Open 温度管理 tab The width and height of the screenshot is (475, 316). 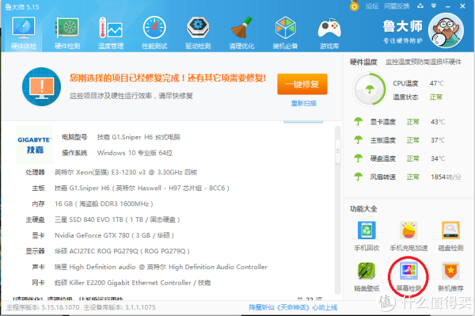(x=111, y=32)
